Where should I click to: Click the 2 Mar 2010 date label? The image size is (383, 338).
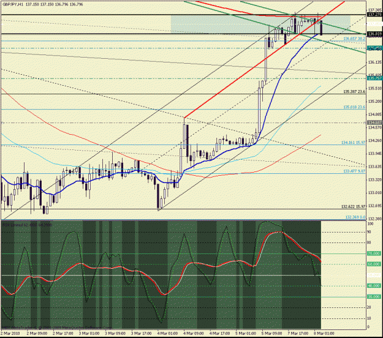coord(10,333)
